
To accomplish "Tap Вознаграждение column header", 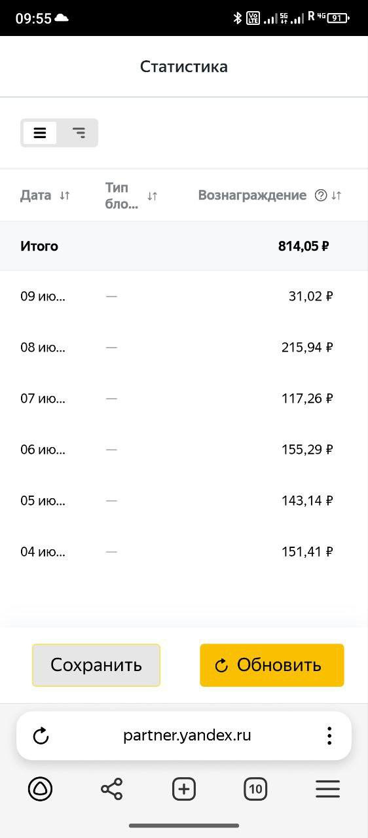I will (252, 195).
